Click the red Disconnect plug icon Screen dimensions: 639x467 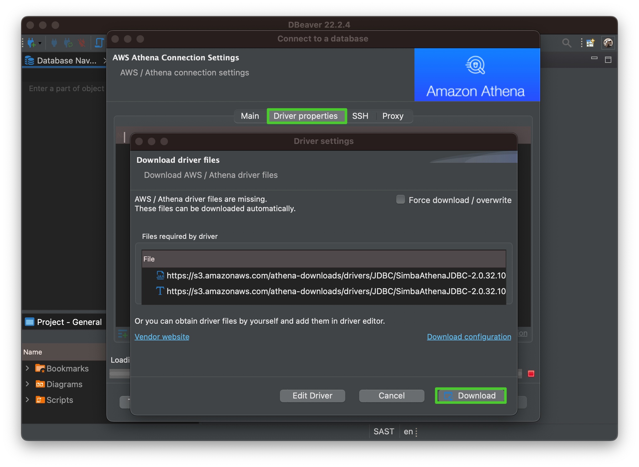(82, 42)
